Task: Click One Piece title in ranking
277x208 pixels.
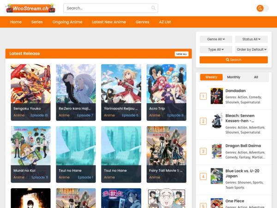Action: 235,201
